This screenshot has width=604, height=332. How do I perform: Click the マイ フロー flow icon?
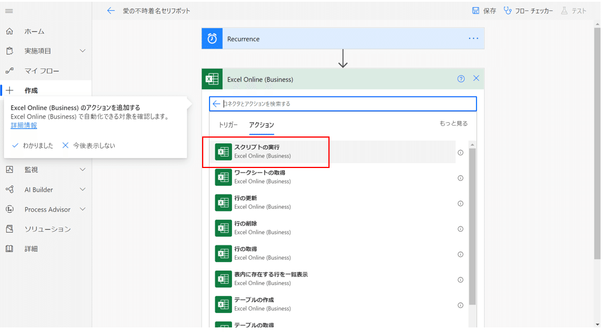tap(10, 71)
